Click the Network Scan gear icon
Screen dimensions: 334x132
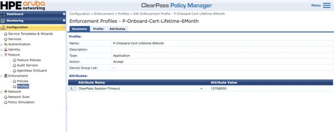pyautogui.click(x=6, y=97)
